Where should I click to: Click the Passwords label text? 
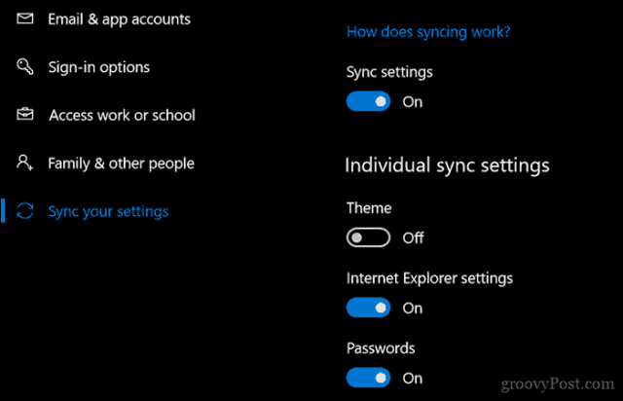tap(381, 348)
